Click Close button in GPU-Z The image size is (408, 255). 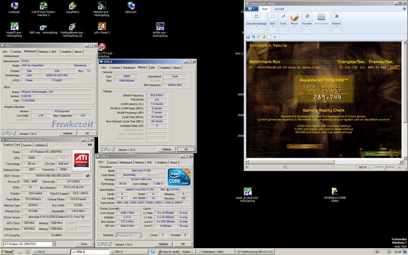point(84,244)
